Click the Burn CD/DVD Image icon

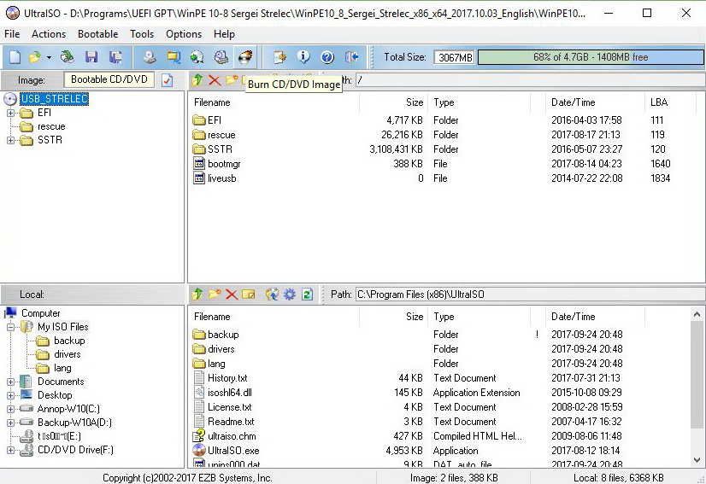[x=245, y=57]
